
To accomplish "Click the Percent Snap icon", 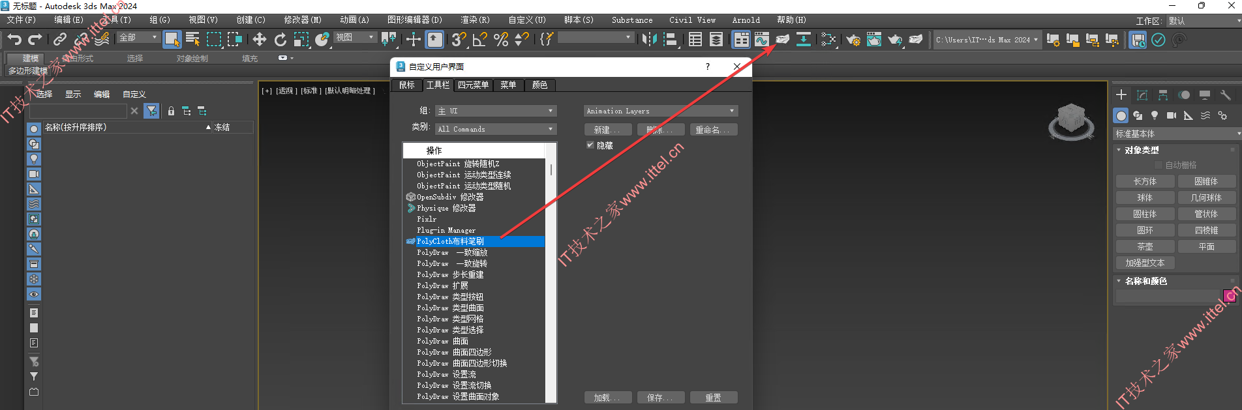I will [501, 40].
